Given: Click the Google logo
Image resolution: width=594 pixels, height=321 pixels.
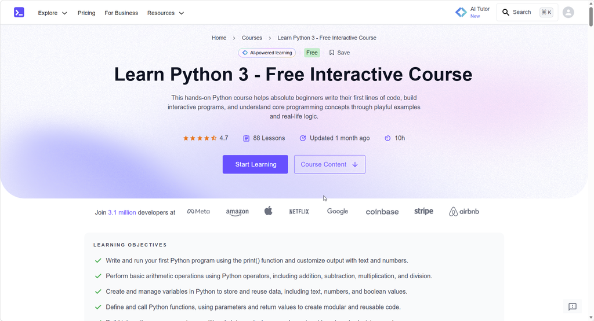Looking at the screenshot, I should [x=338, y=212].
